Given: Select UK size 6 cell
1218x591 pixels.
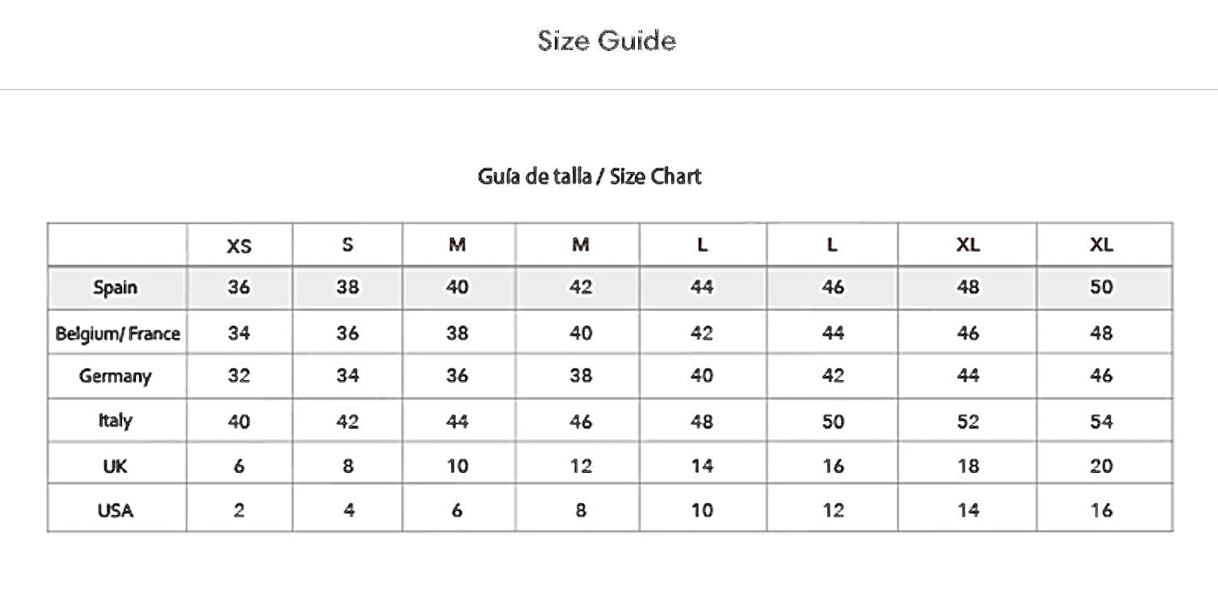Looking at the screenshot, I should 239,466.
